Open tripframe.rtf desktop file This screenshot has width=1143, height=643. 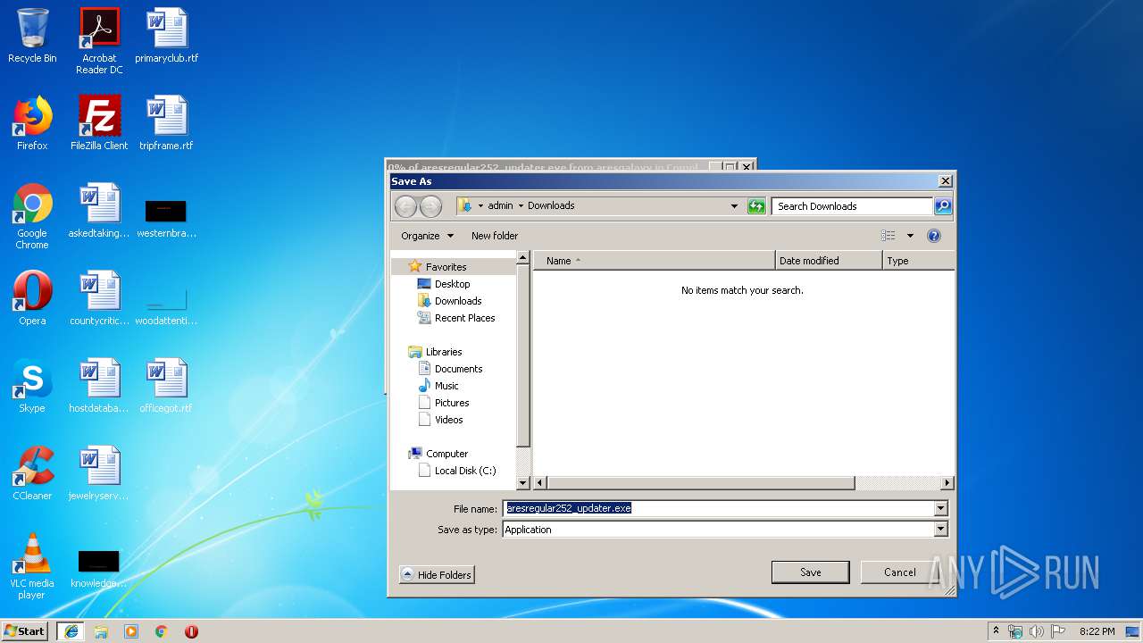[x=167, y=123]
